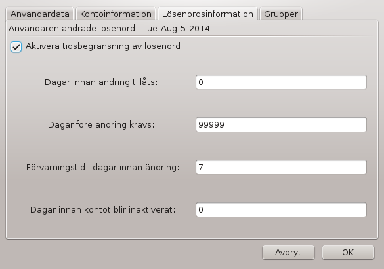Click the 'Dagar innan kontot blir inaktiverat:' label
Viewport: 384px width, 269px height.
pyautogui.click(x=103, y=209)
